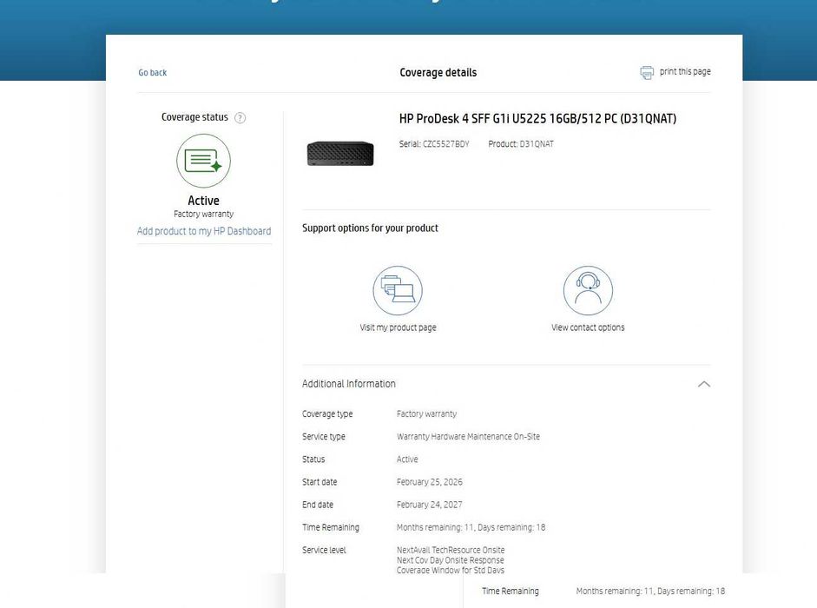Collapse the Additional Information chevron
This screenshot has height=608, width=817.
point(704,384)
